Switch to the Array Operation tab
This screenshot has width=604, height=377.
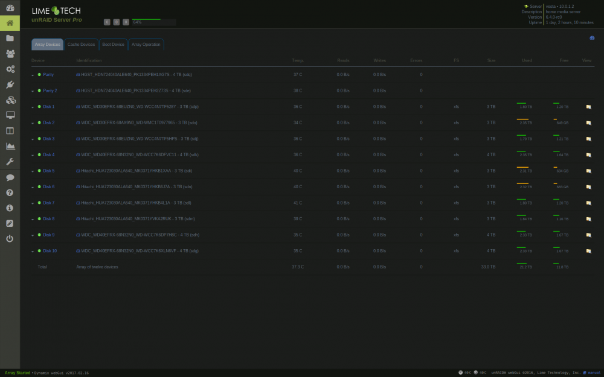tap(146, 44)
